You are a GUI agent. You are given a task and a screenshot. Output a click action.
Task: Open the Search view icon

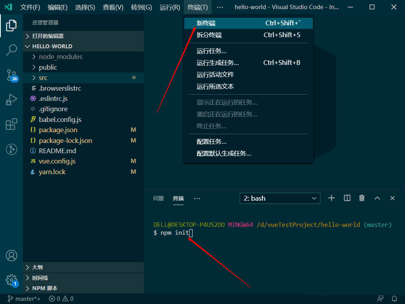point(11,50)
